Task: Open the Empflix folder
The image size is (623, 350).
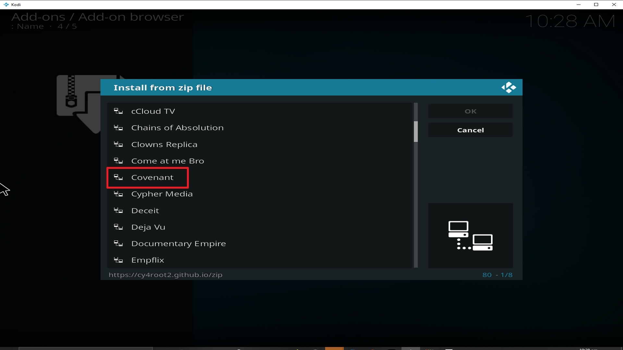Action: 260,260
